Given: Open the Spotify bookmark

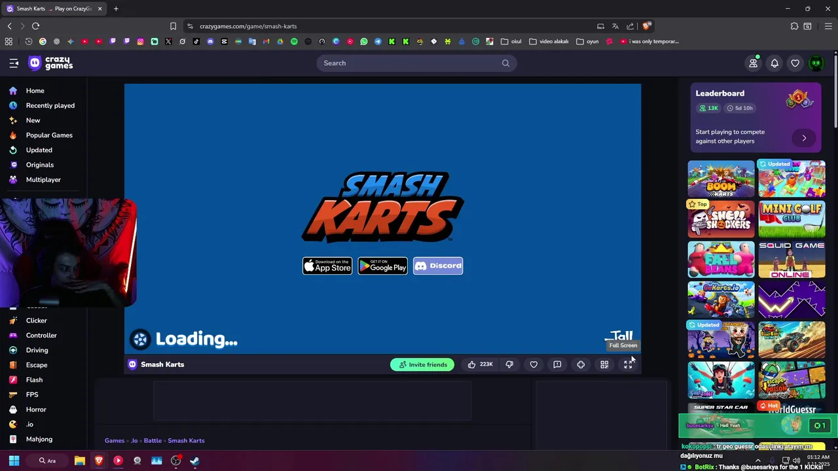Looking at the screenshot, I should click(x=294, y=41).
